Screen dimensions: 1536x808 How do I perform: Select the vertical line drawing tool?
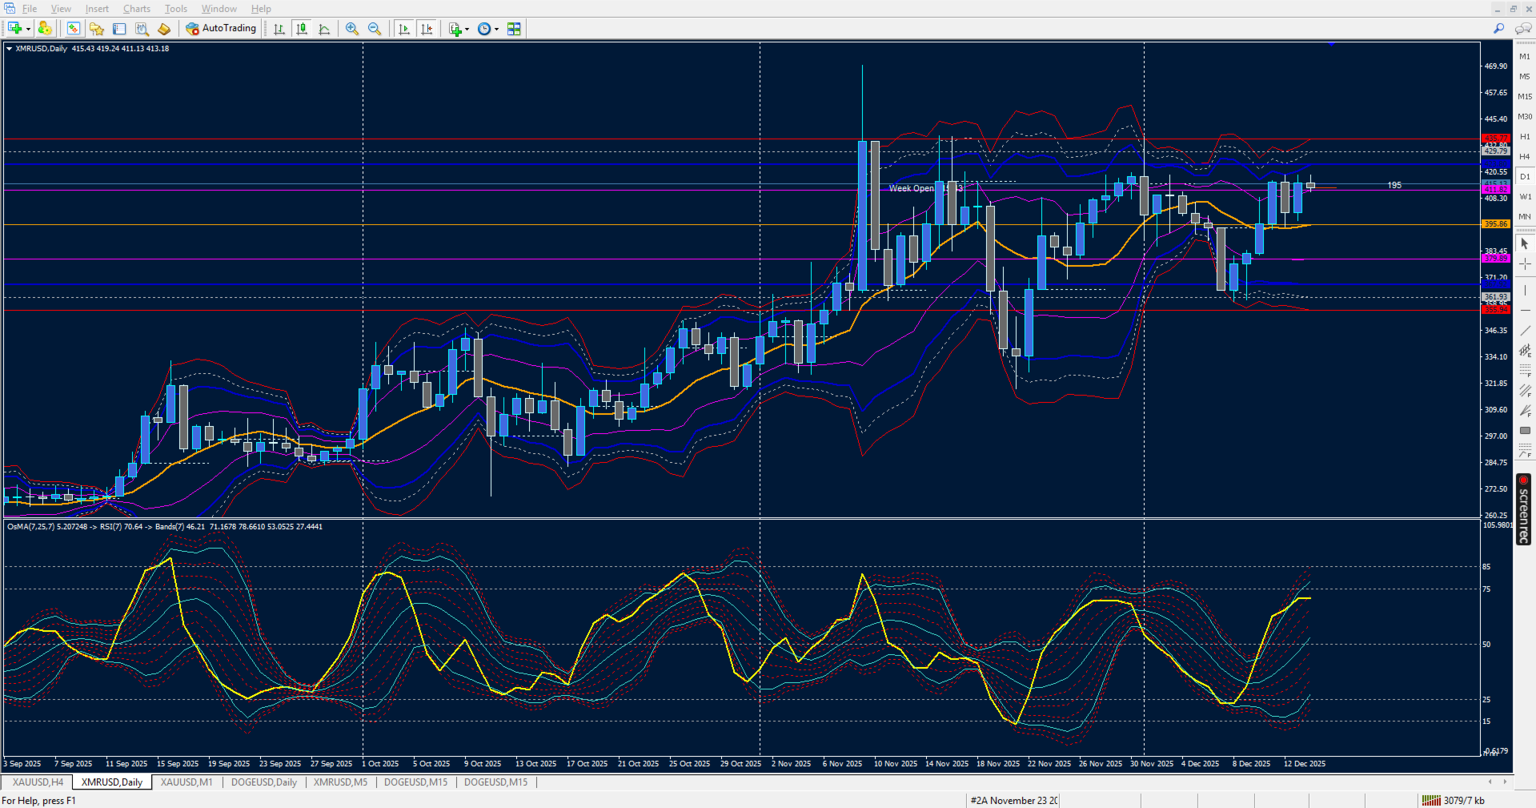1525,290
